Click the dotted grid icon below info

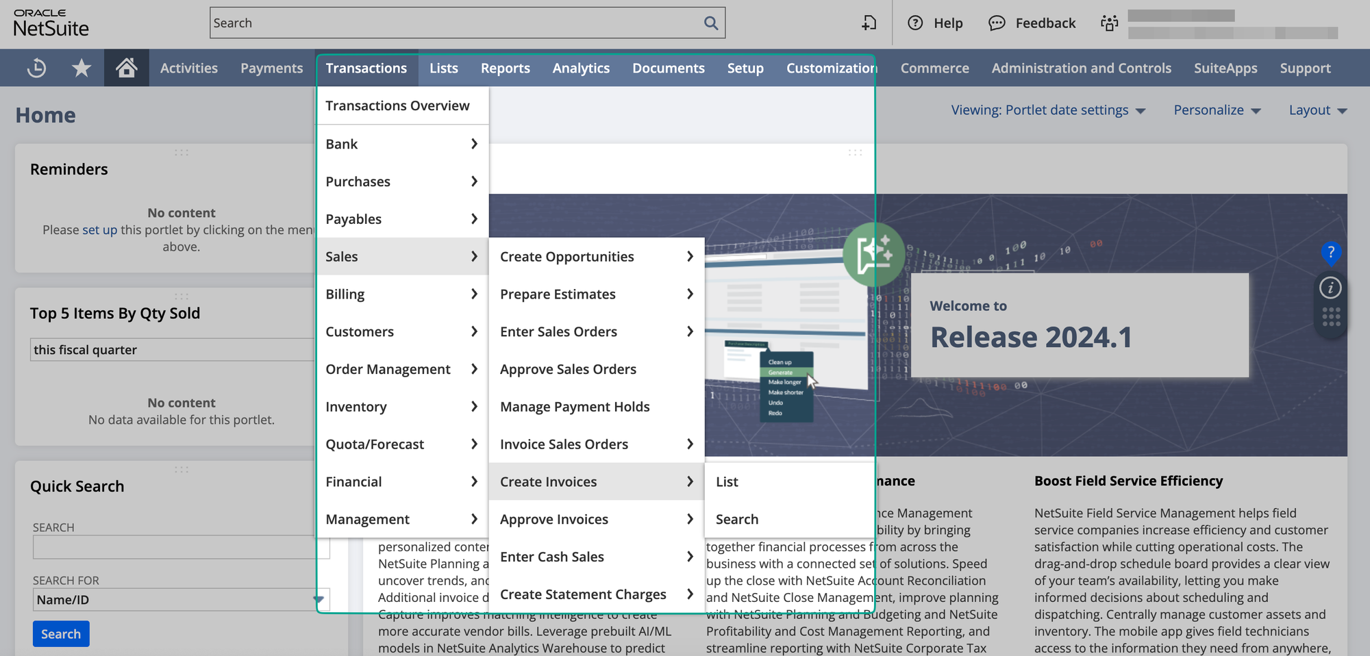click(x=1331, y=317)
